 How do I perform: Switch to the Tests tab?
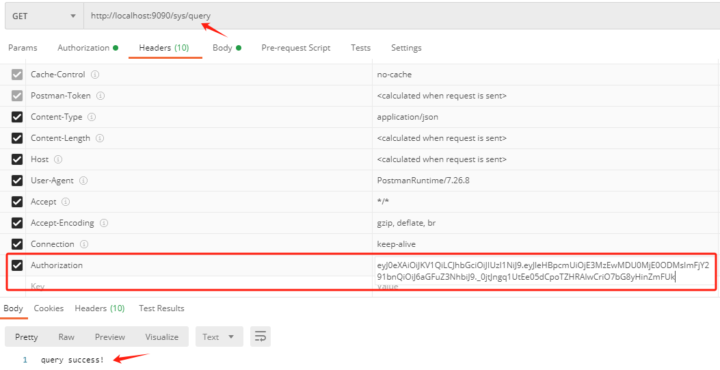pos(360,48)
